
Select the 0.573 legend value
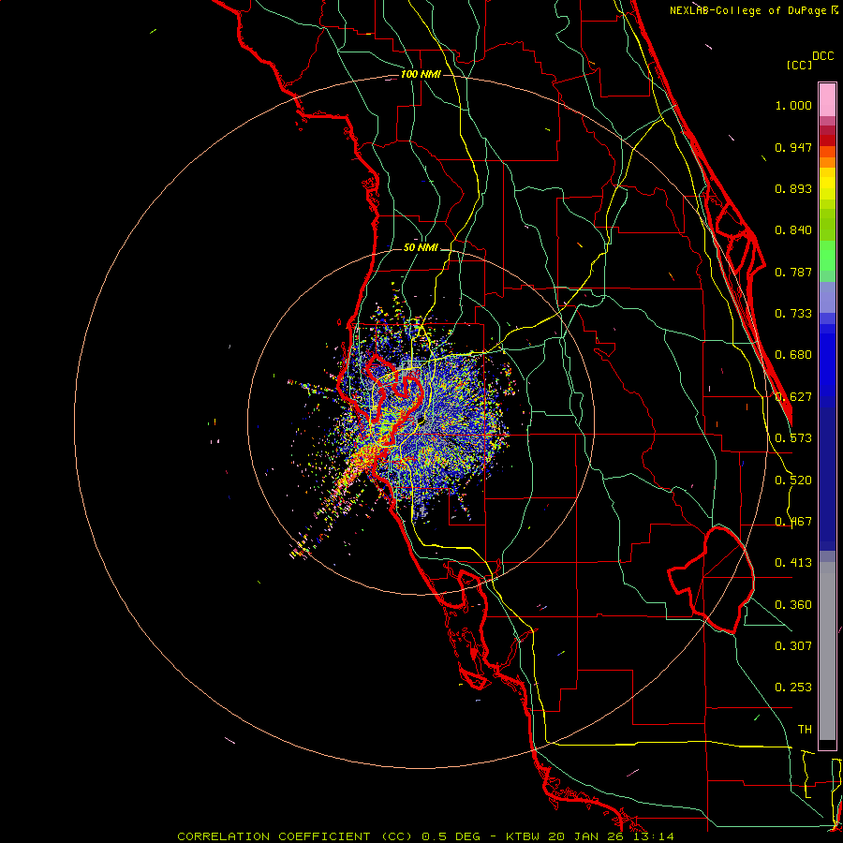[793, 438]
